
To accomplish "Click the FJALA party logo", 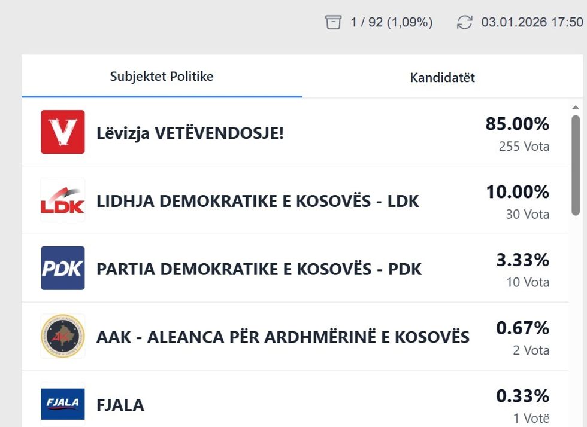I will pyautogui.click(x=63, y=404).
